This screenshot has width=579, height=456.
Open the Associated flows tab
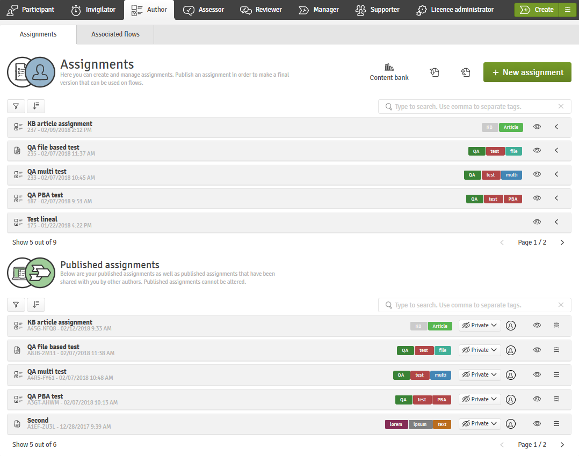115,34
